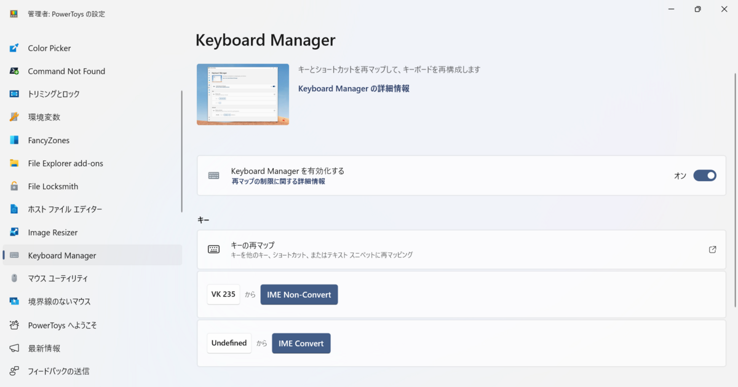
Task: Open フィードバックの送信 entry
Action: pos(92,371)
